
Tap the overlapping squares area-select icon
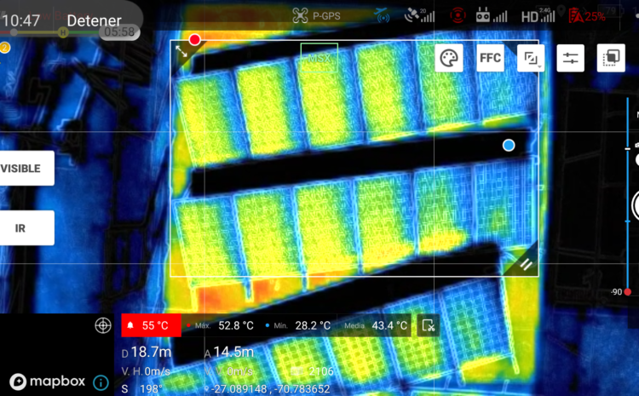(610, 58)
